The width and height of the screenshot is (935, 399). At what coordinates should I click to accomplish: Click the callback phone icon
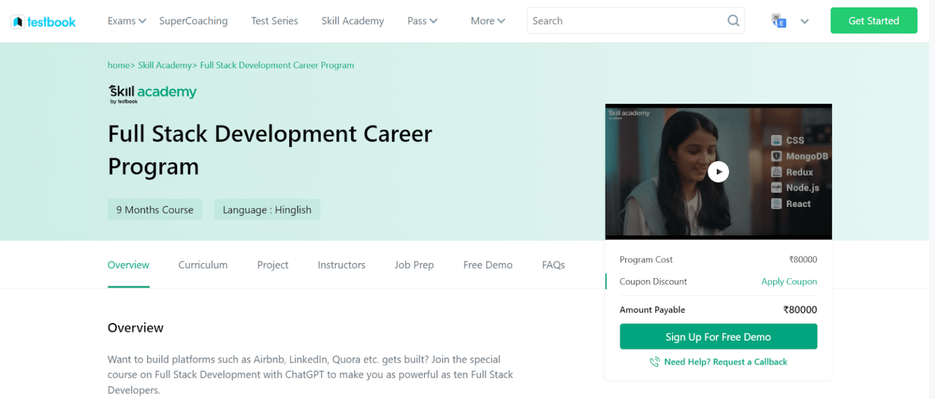click(x=654, y=361)
